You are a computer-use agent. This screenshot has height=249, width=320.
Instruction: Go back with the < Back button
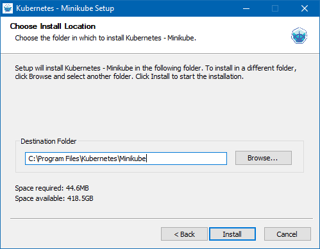pos(184,234)
